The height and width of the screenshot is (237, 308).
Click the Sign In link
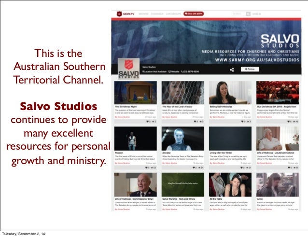256,14
